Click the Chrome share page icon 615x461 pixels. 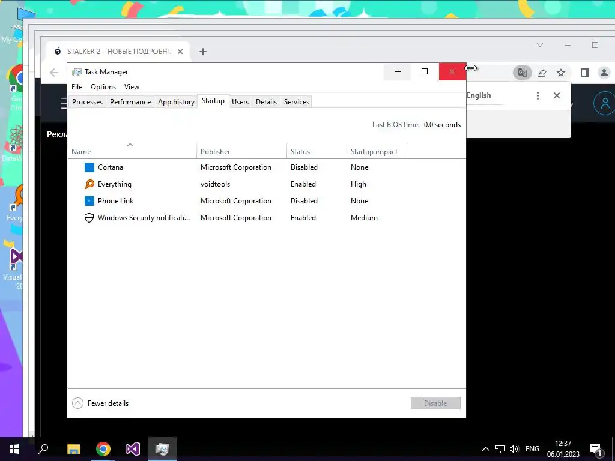(542, 73)
